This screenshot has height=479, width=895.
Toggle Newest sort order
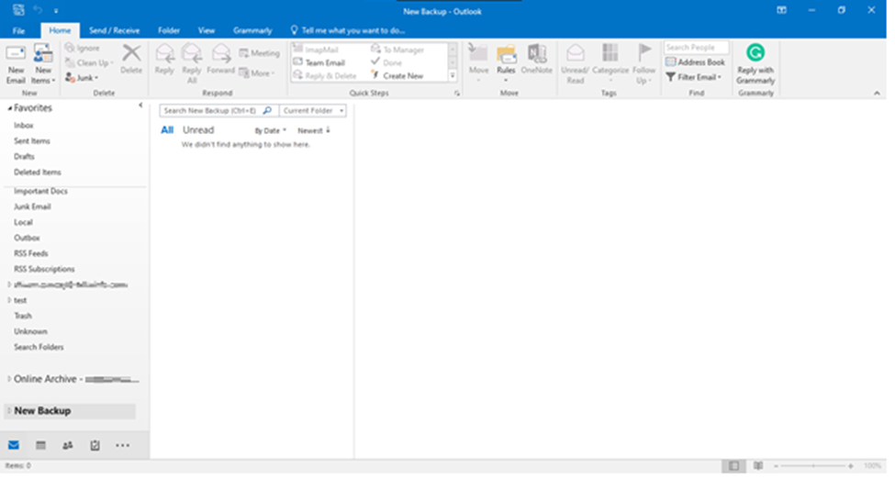coord(314,130)
